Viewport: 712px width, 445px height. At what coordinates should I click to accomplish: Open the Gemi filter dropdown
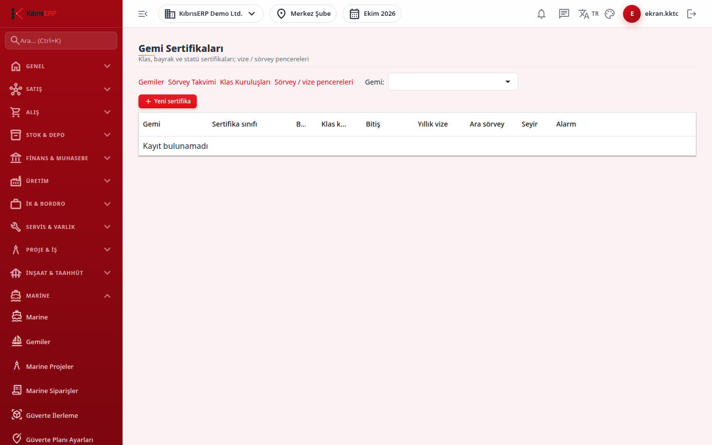[453, 82]
